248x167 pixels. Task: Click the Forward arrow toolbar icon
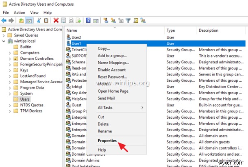tap(11, 20)
